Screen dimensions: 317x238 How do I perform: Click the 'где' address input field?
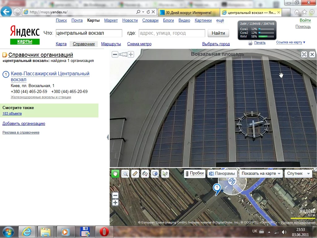172,33
